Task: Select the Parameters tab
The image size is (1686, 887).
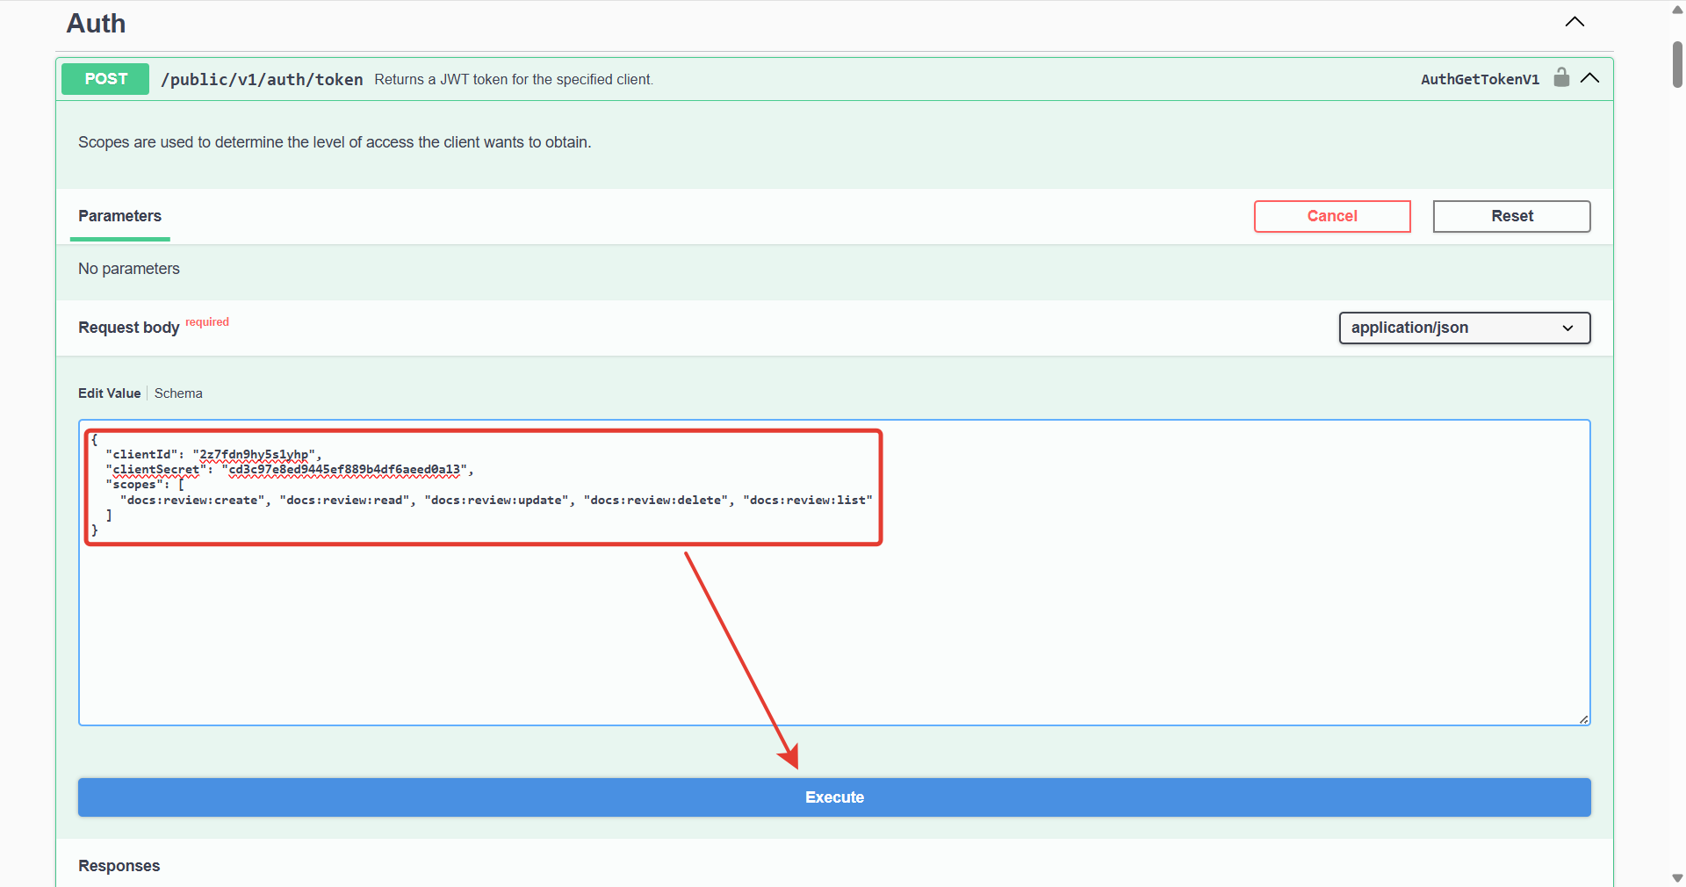Action: pyautogui.click(x=119, y=217)
